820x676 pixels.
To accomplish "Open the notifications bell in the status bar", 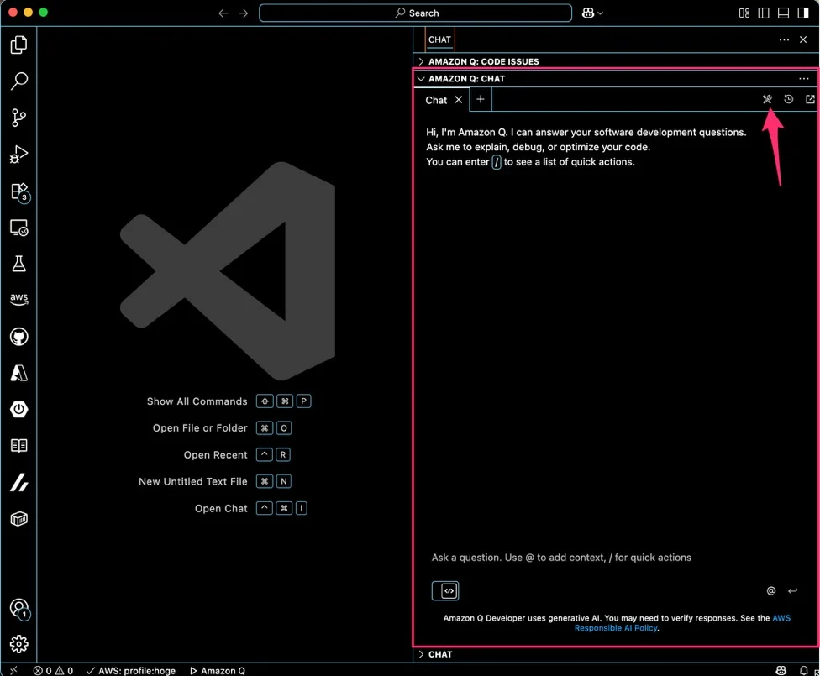I will pyautogui.click(x=804, y=670).
